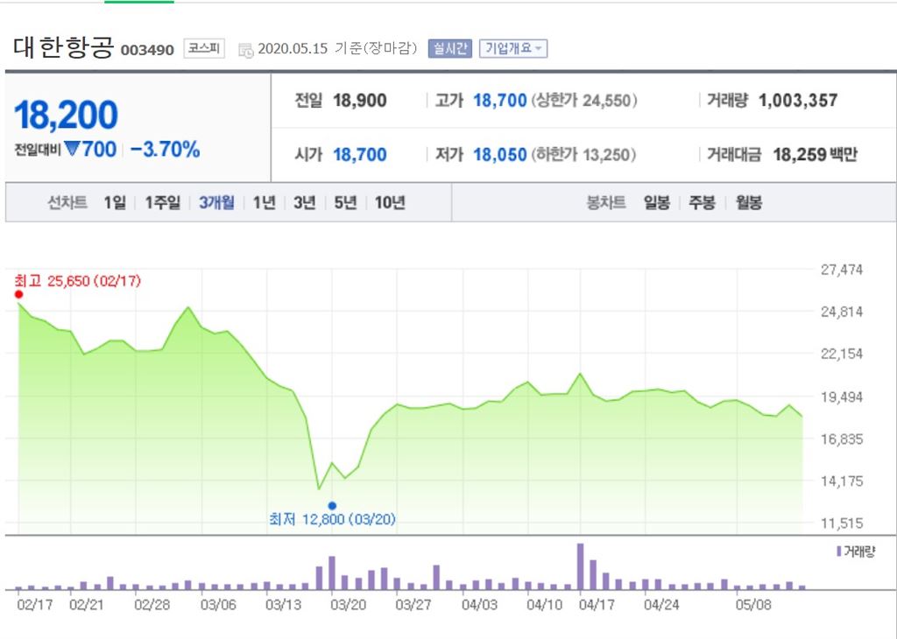This screenshot has width=897, height=639.
Task: Click the 05/08 date axis label
Action: 753,605
